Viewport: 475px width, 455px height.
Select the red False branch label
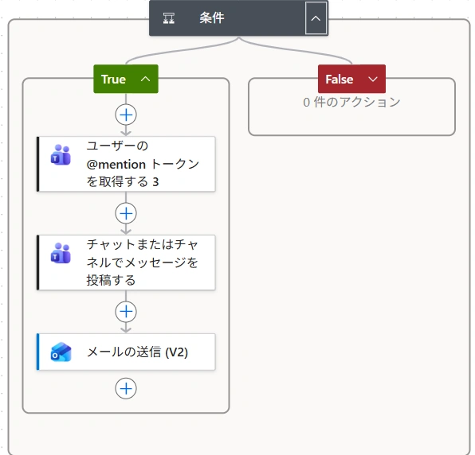(x=339, y=80)
